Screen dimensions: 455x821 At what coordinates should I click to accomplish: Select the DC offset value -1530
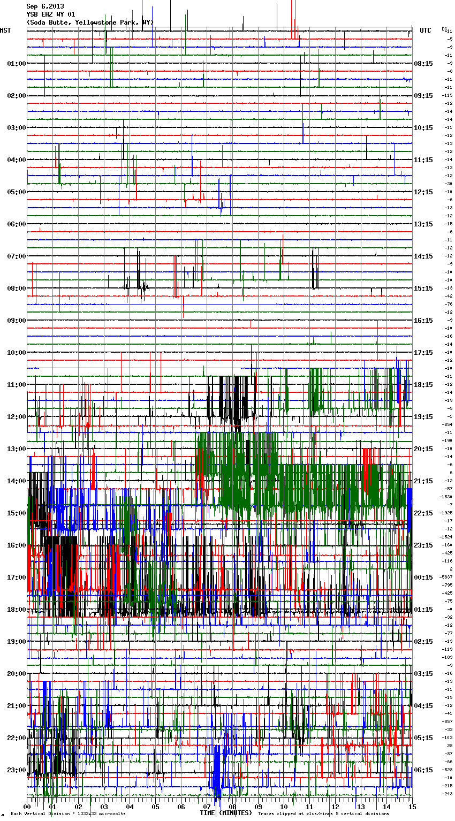point(446,497)
